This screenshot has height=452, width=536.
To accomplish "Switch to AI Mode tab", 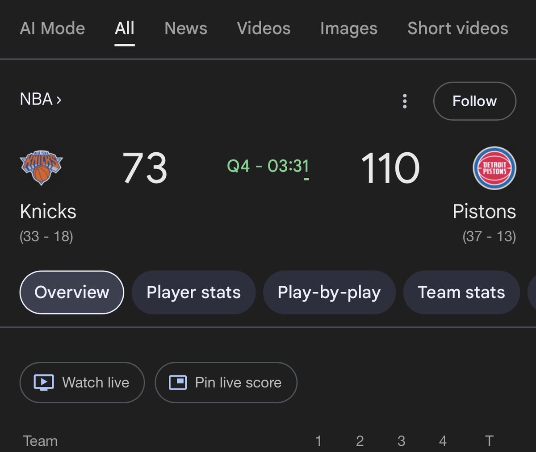I will tap(52, 29).
